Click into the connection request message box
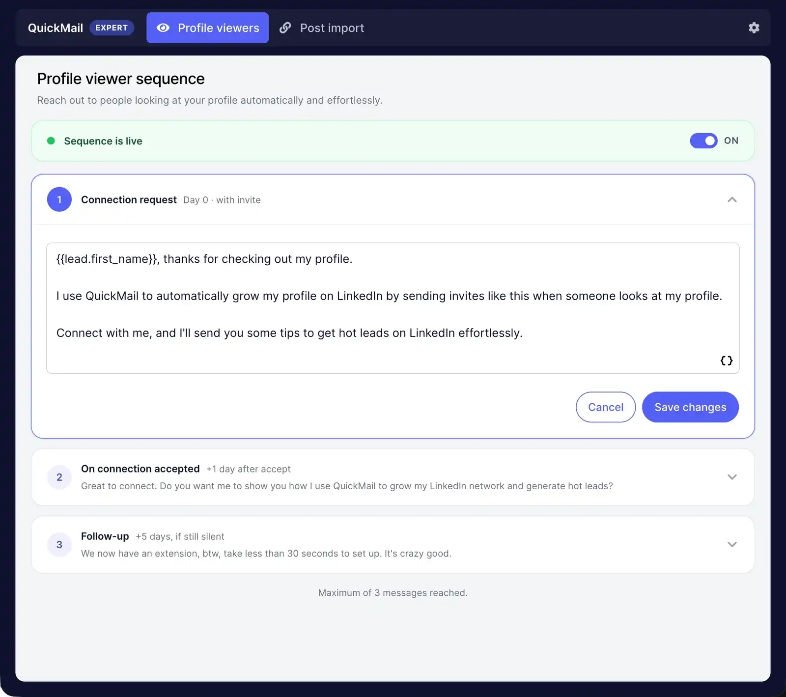Viewport: 786px width, 697px height. pyautogui.click(x=393, y=308)
